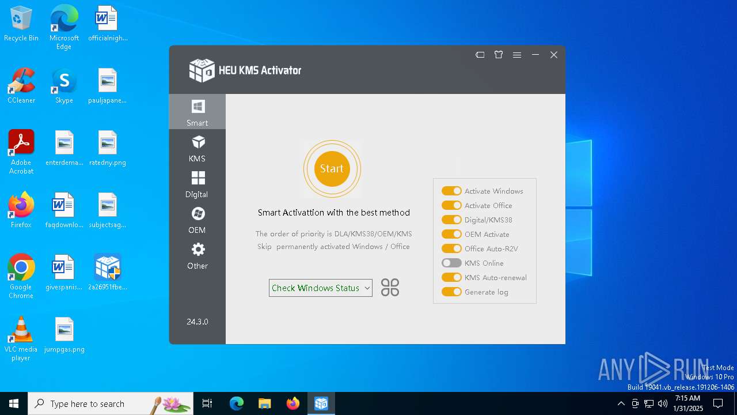This screenshot has width=737, height=415.
Task: Click version number 24.3.0
Action: [x=197, y=322]
